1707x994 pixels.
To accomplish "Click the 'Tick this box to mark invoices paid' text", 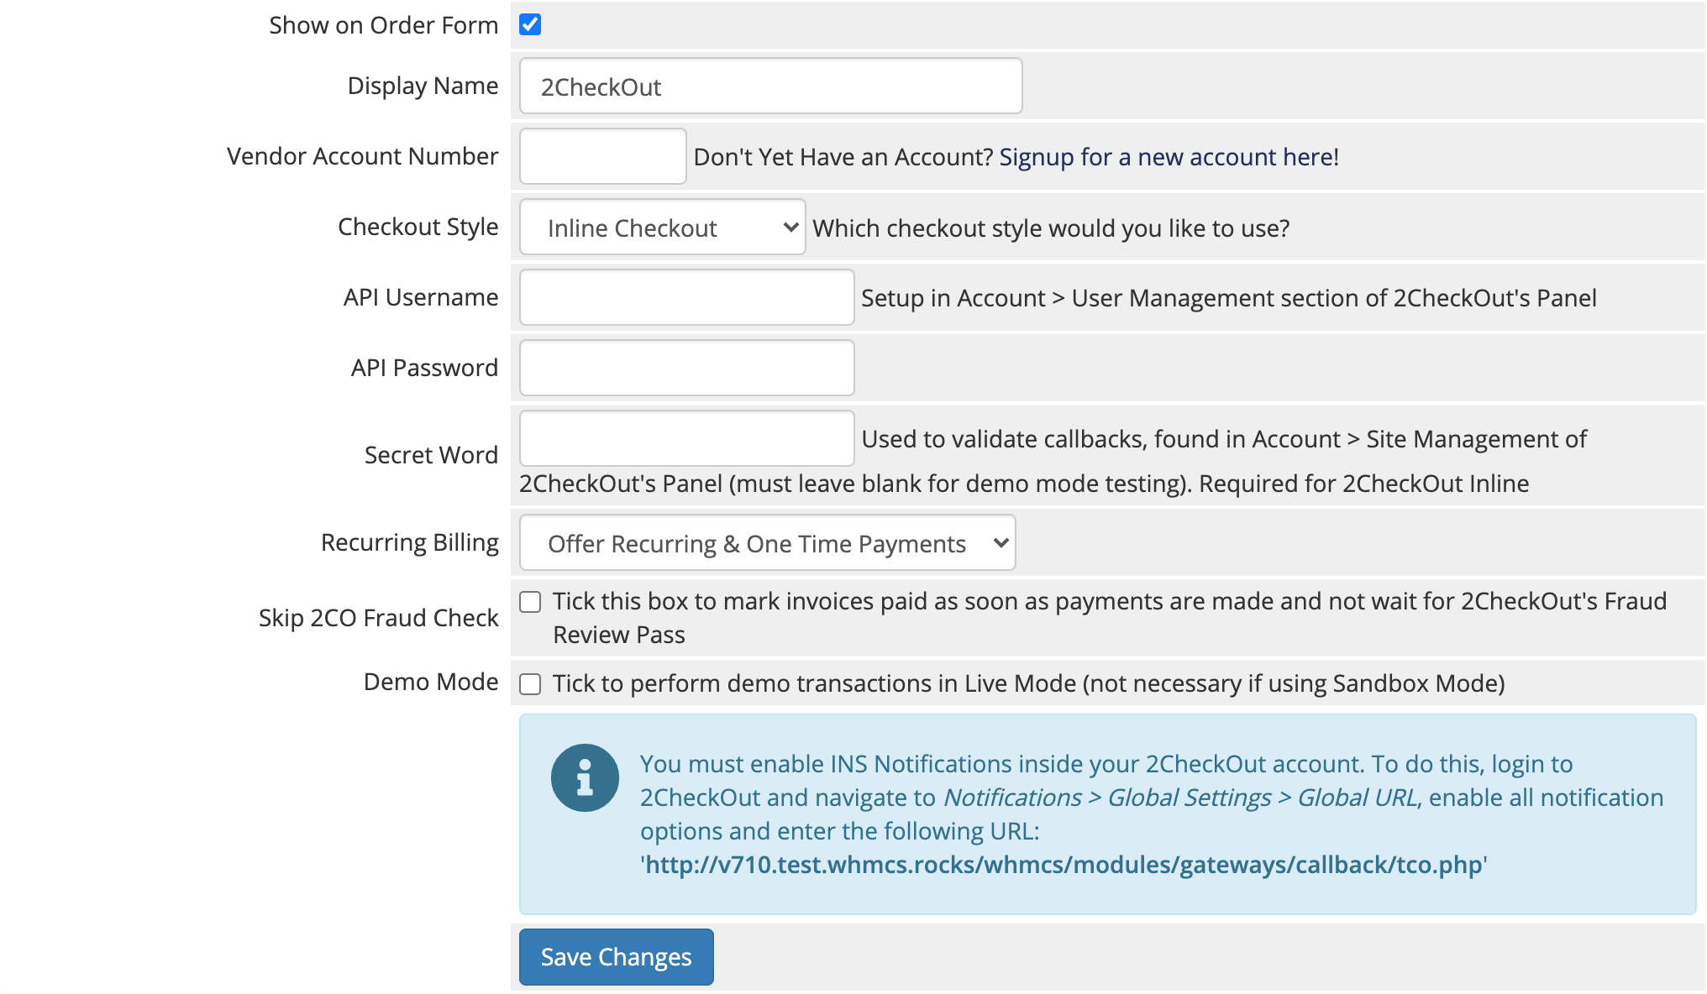I will coord(1110,618).
